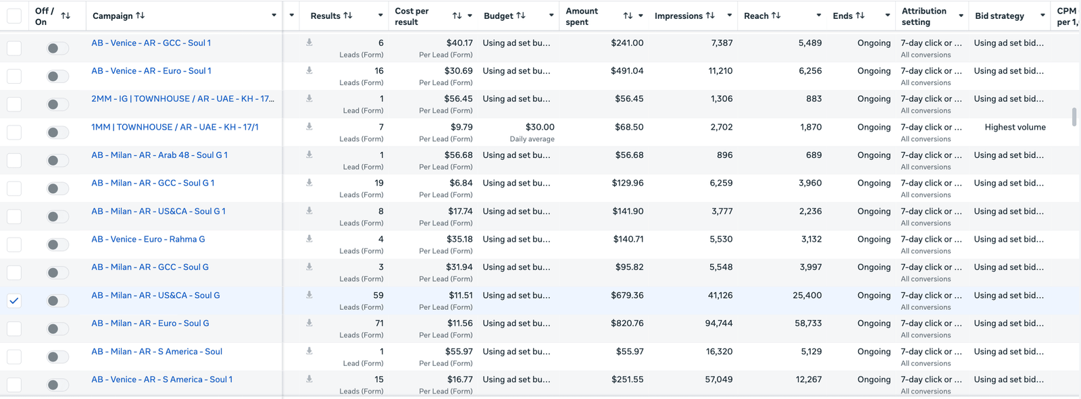Click the vertical scrollbar thumb on right edge
Screen dimensions: 1081x399
coord(1074,117)
